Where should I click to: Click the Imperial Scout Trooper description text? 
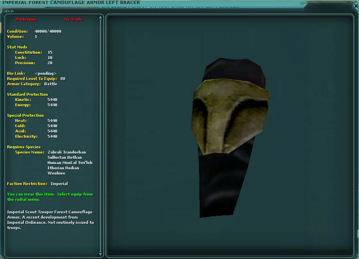point(51,220)
